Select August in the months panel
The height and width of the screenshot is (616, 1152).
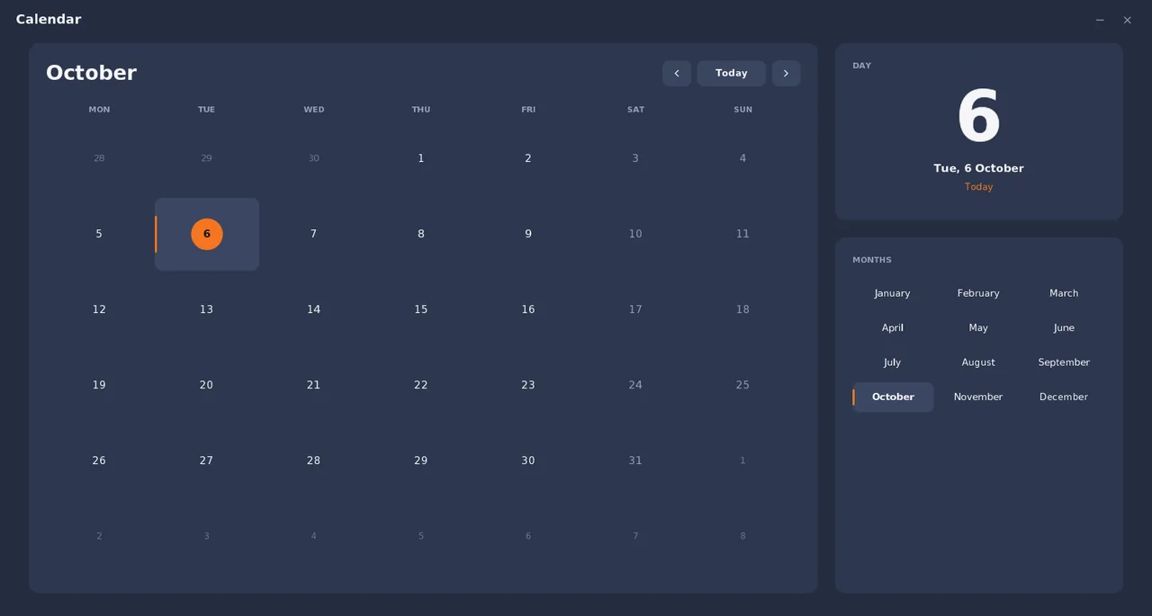tap(978, 362)
